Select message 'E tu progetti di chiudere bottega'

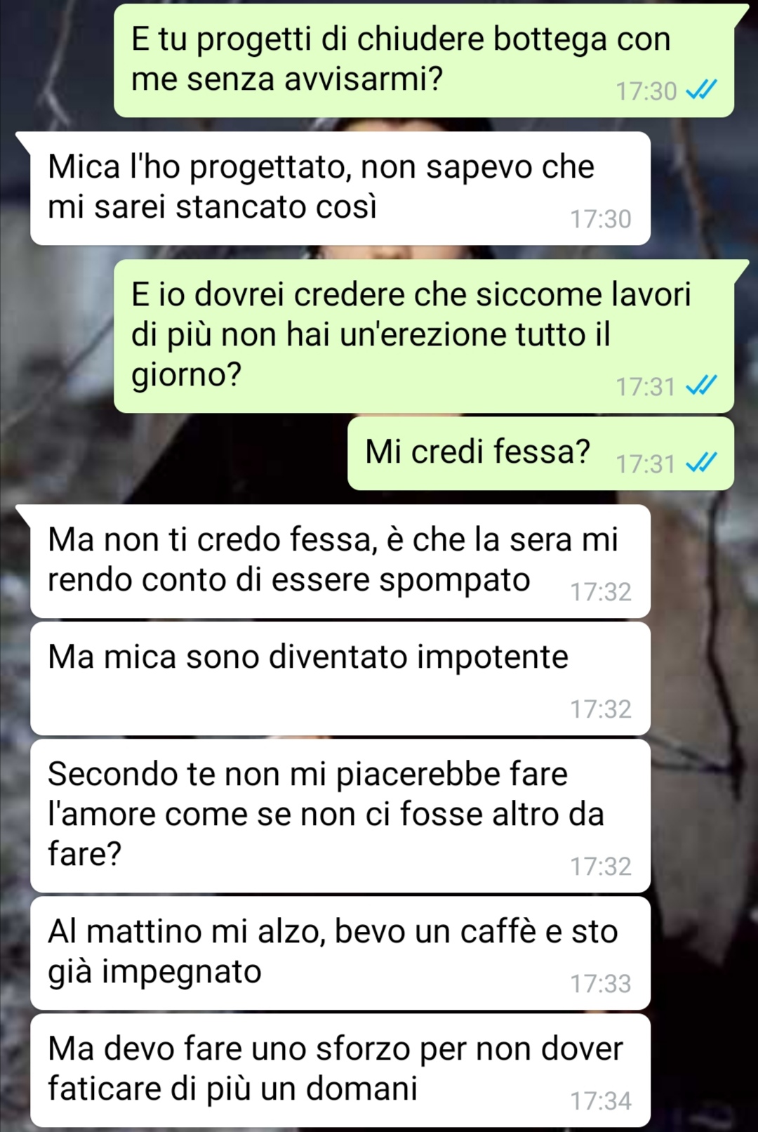(424, 60)
